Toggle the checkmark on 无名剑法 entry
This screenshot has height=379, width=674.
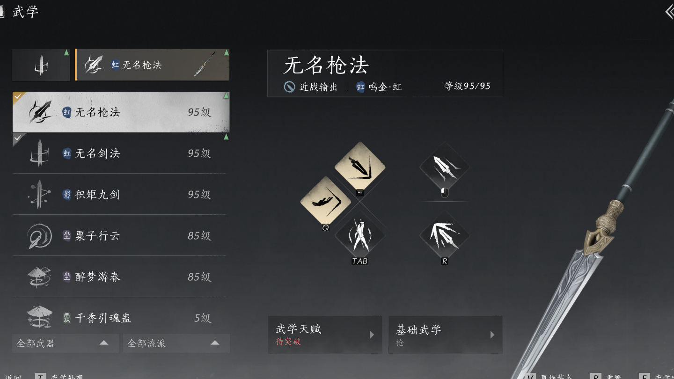pos(19,138)
